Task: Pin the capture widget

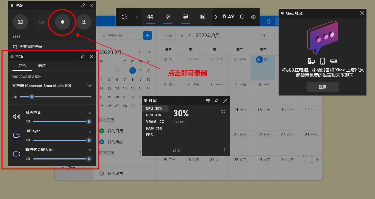Action: 83,5
